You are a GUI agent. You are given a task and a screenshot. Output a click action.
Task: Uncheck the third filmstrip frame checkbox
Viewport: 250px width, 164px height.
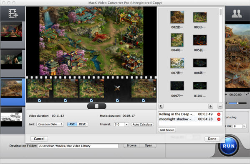click(91, 100)
